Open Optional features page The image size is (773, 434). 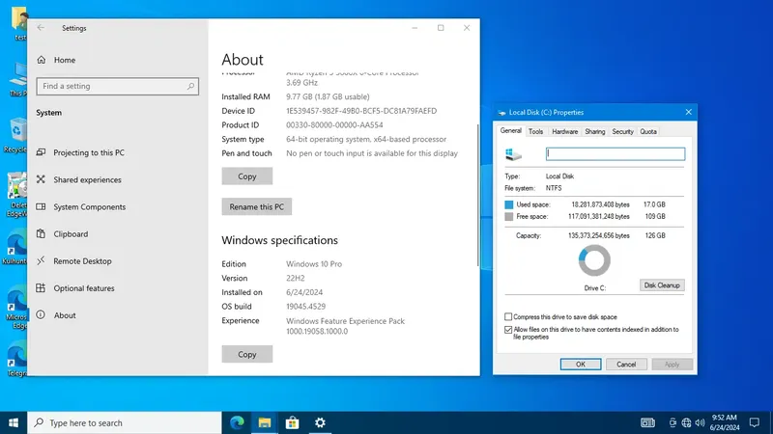tap(84, 287)
